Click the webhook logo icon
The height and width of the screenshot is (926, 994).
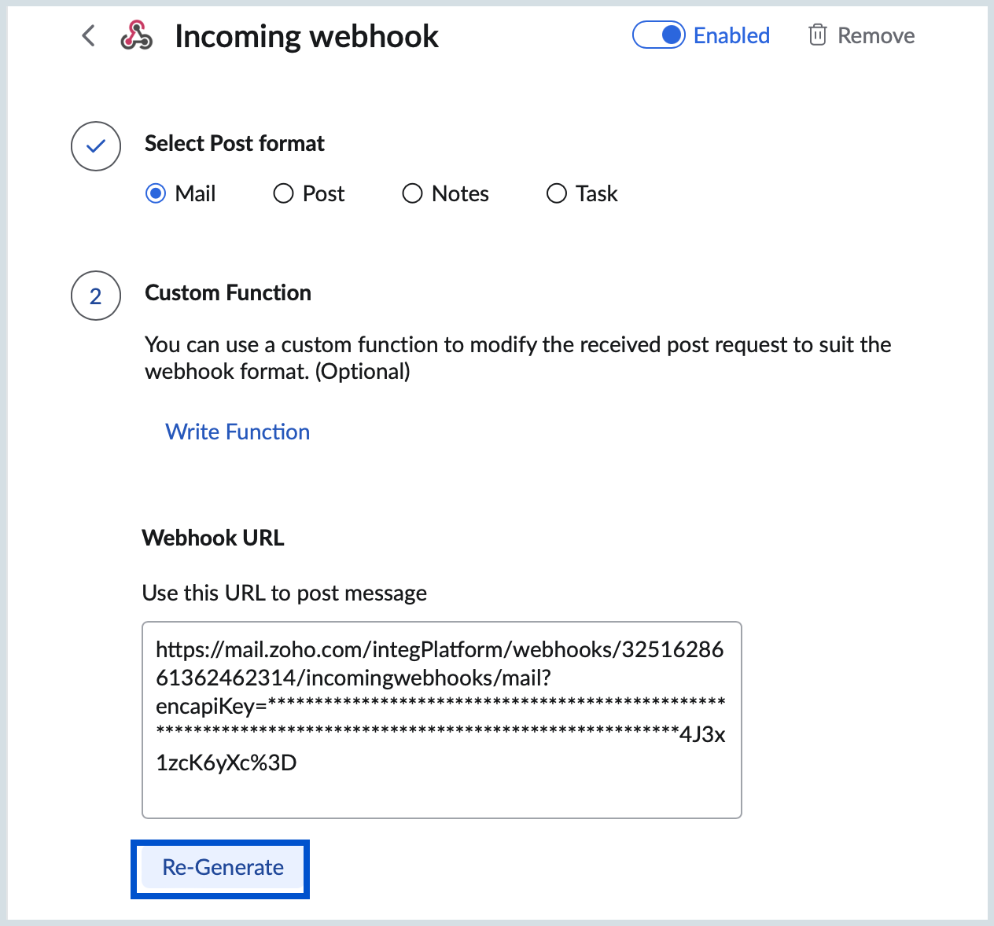click(136, 35)
